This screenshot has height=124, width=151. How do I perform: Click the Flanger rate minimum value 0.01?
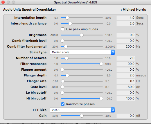(x=55, y=81)
